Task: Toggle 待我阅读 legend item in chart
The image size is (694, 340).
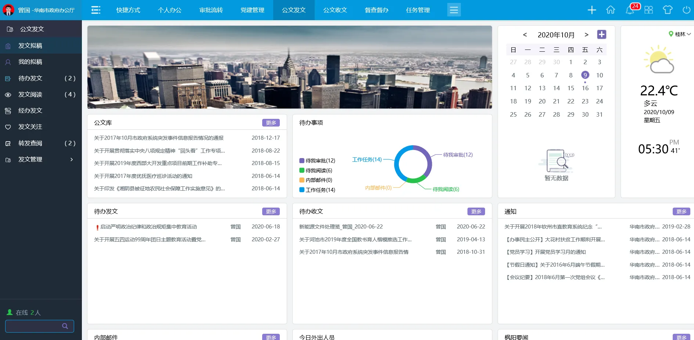Action: (x=316, y=171)
